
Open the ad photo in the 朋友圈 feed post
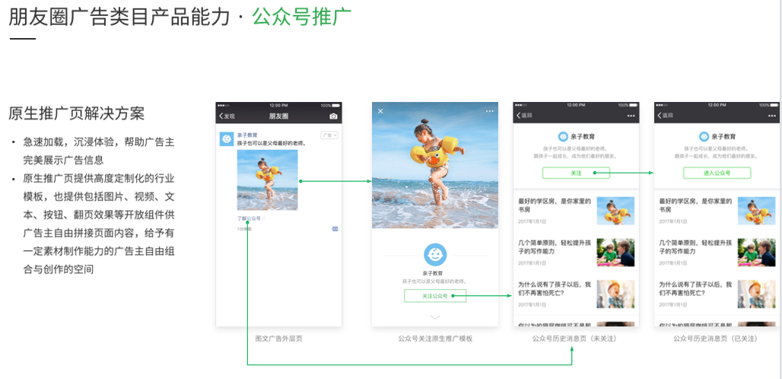(x=267, y=180)
